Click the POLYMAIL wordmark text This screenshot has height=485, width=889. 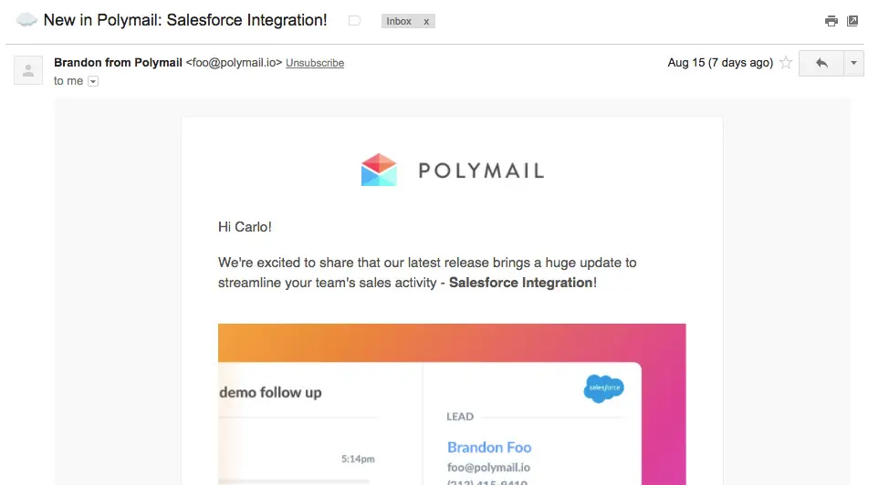point(481,170)
